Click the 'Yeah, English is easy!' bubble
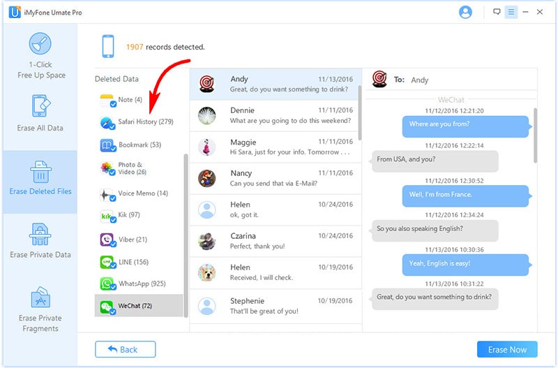This screenshot has height=368, width=558. point(466,265)
